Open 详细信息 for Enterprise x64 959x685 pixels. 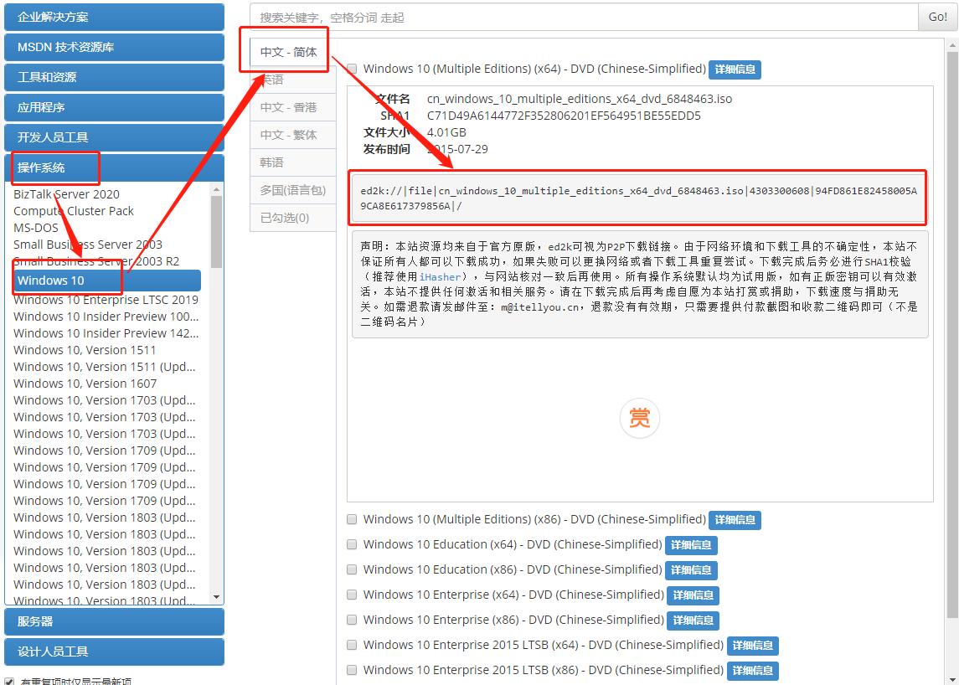tap(693, 595)
